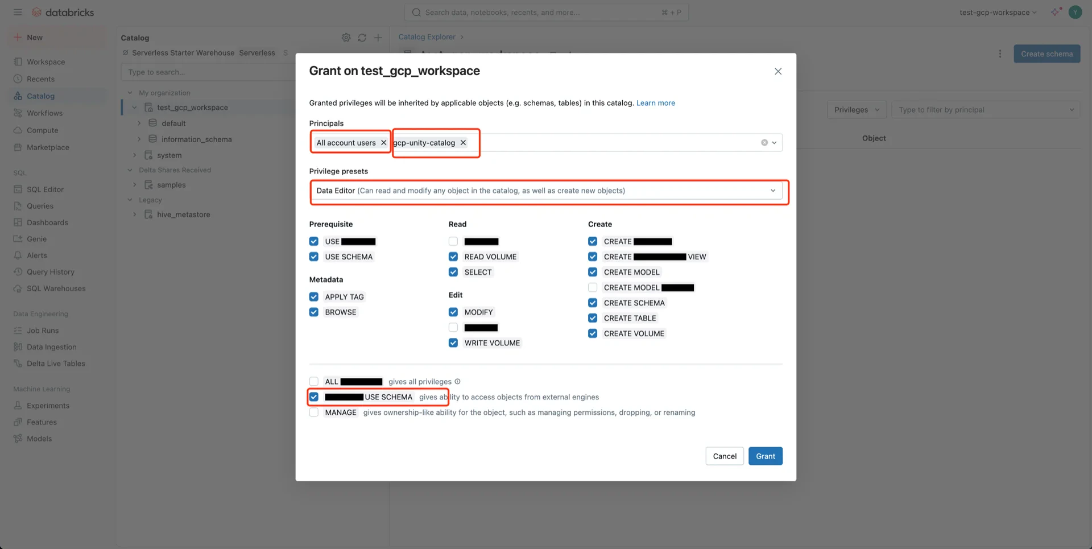Screen dimensions: 1092x549
Task: Remove the All account users principal
Action: [x=383, y=143]
